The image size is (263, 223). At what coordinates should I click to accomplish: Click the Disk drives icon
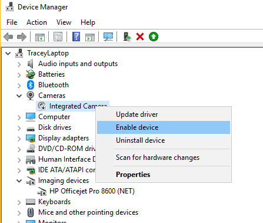(x=31, y=129)
